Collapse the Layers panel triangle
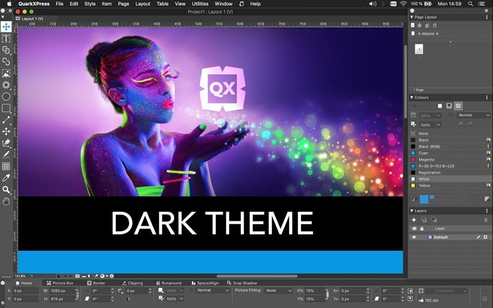 point(412,211)
